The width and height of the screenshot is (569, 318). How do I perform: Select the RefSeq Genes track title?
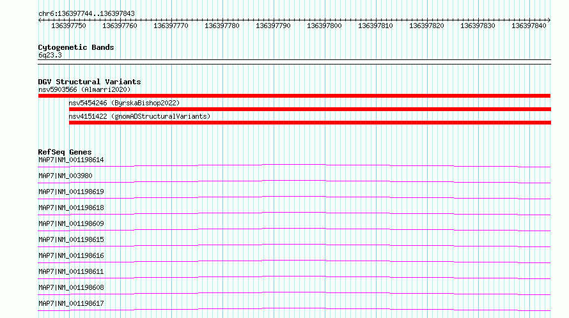pos(65,152)
